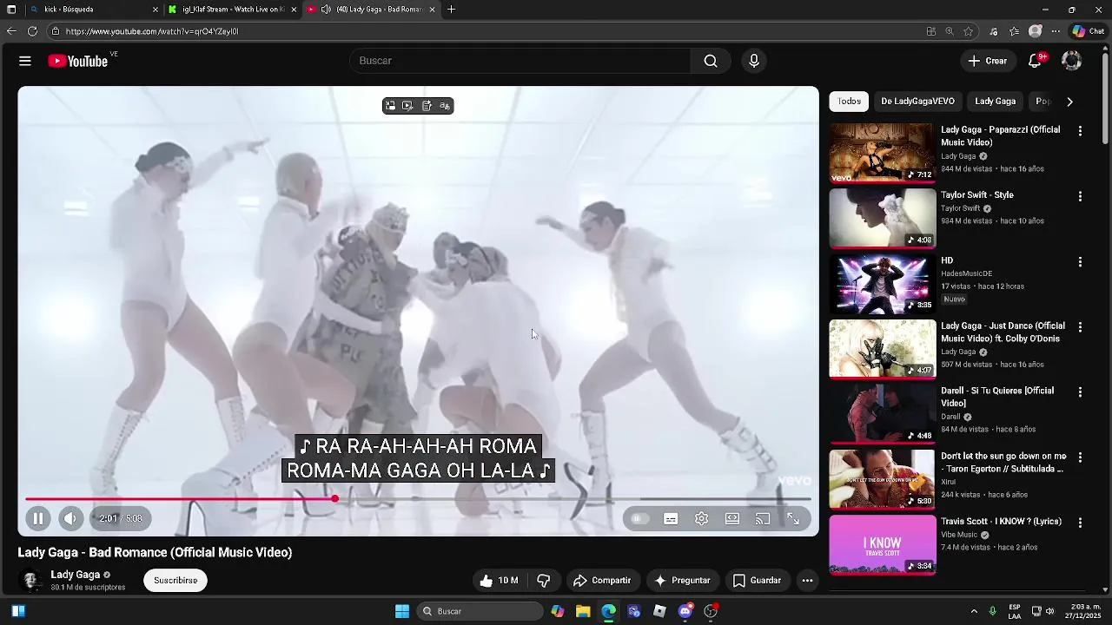
Task: Start voice search with the microphone
Action: tap(754, 61)
